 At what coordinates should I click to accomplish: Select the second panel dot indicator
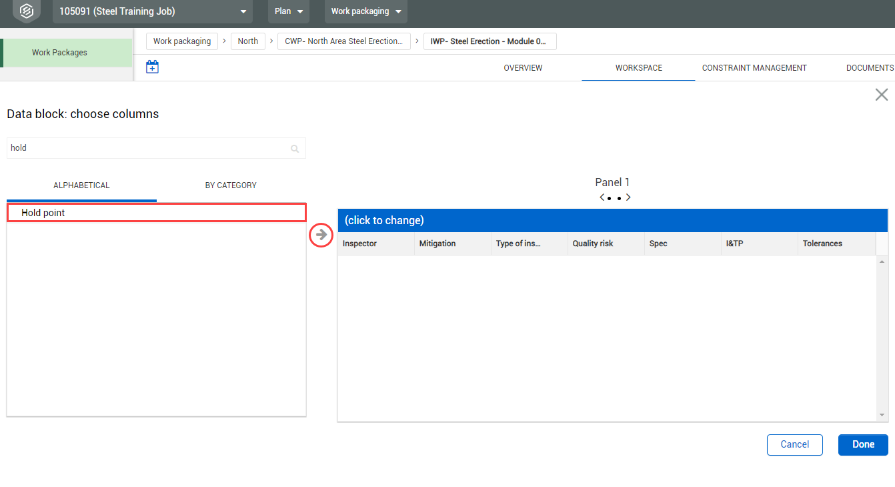coord(619,198)
